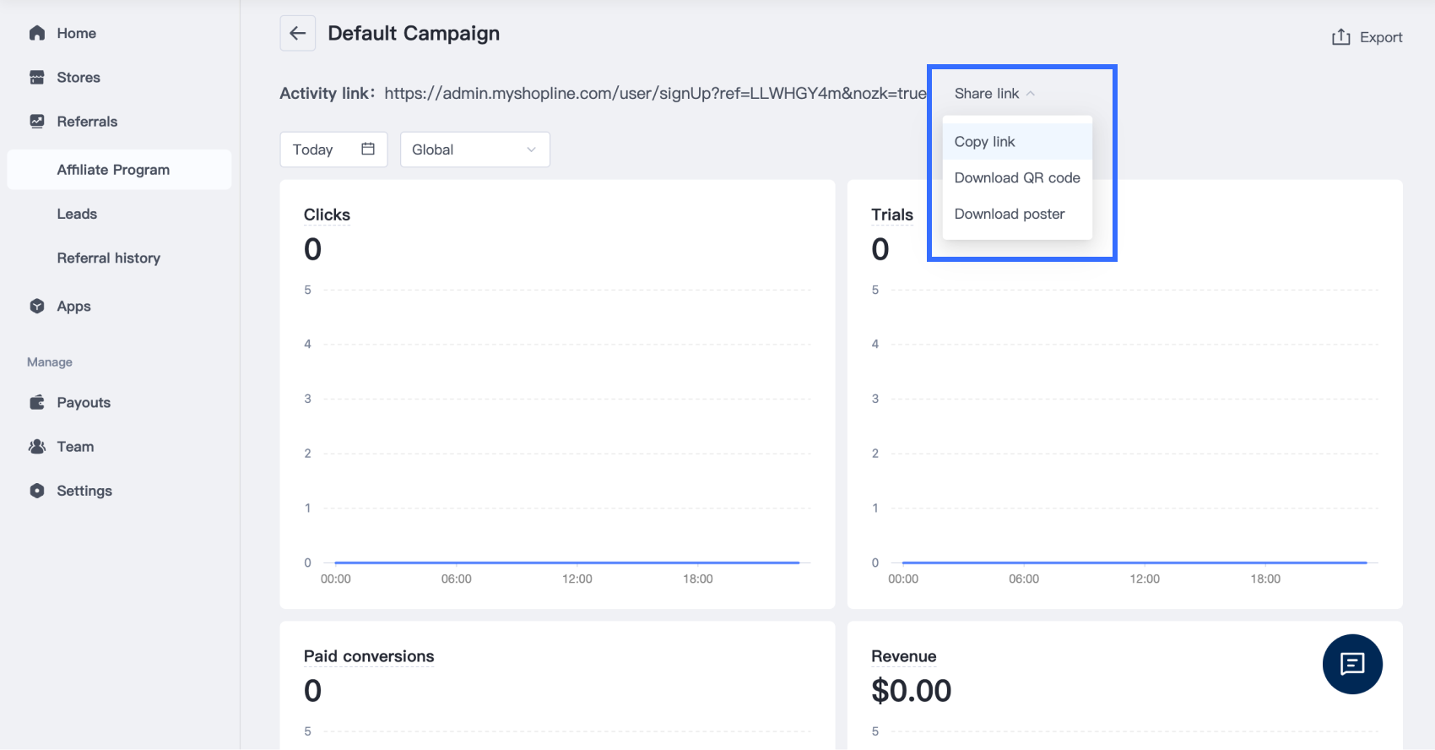Click the Apps cube icon
Viewport: 1435px width, 750px height.
click(37, 306)
